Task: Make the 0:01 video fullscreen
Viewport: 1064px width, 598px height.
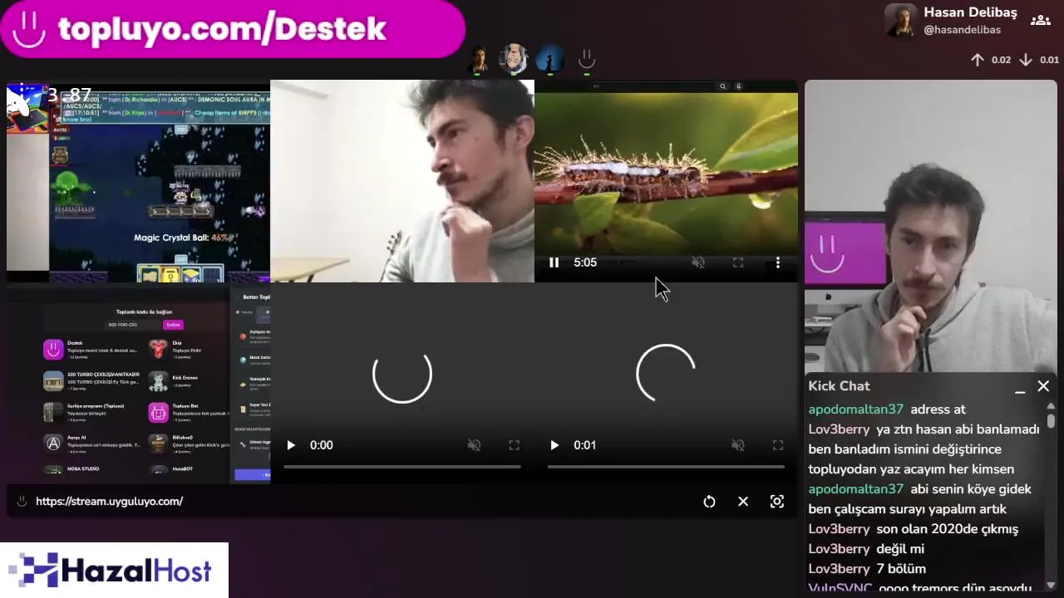Action: [778, 445]
